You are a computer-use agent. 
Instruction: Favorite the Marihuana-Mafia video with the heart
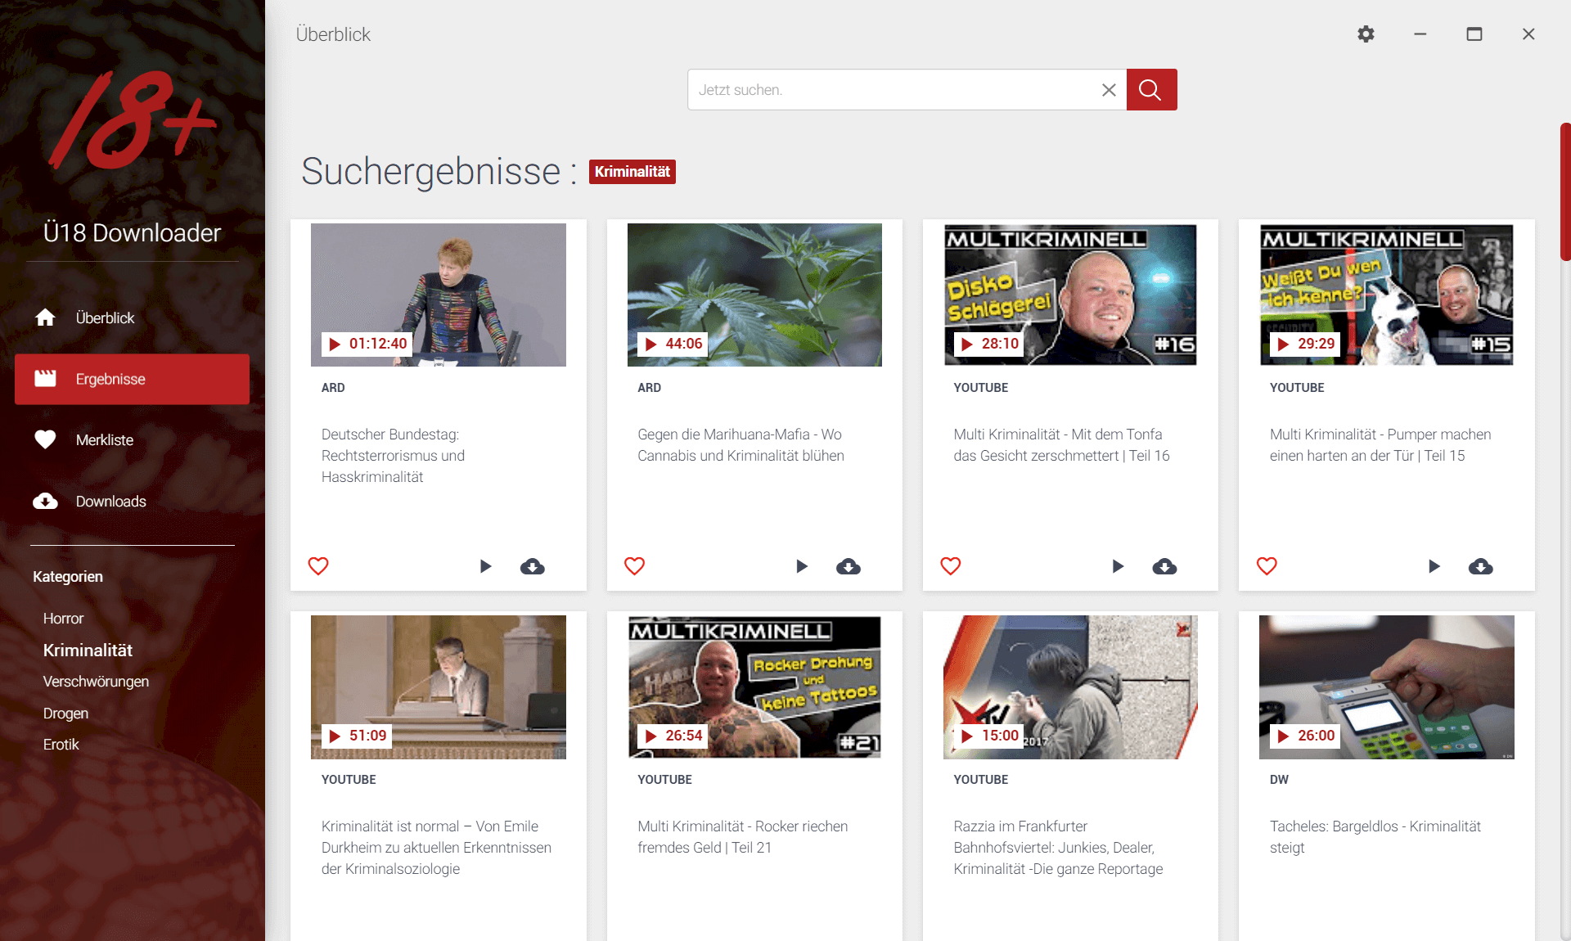[x=634, y=566]
